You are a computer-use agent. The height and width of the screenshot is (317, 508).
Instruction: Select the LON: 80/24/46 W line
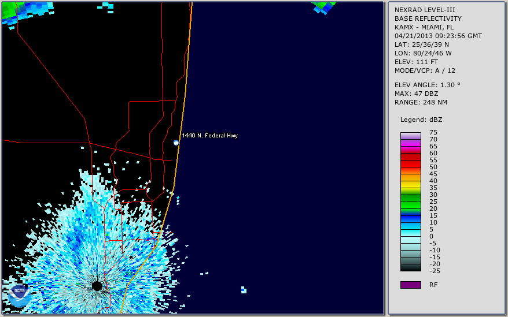[423, 53]
